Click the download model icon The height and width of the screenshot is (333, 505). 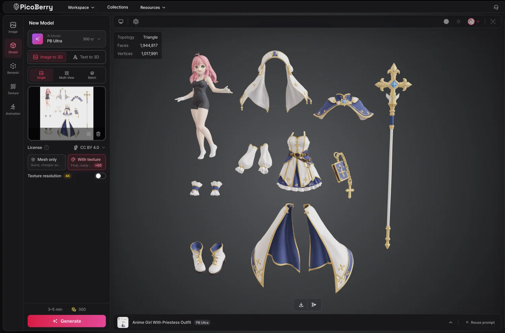301,305
